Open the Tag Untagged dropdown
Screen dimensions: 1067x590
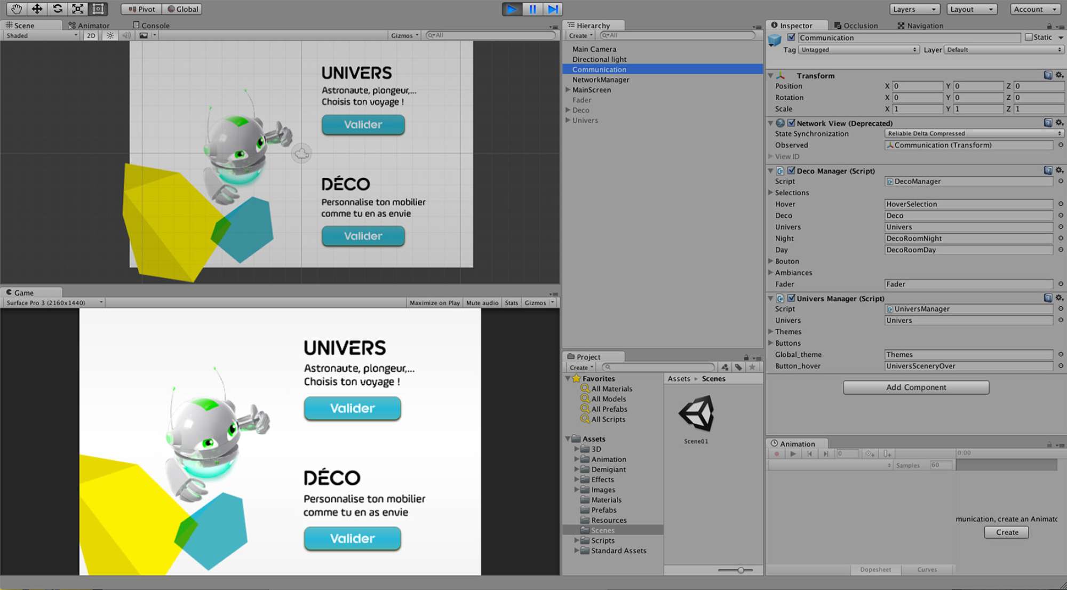tap(858, 50)
